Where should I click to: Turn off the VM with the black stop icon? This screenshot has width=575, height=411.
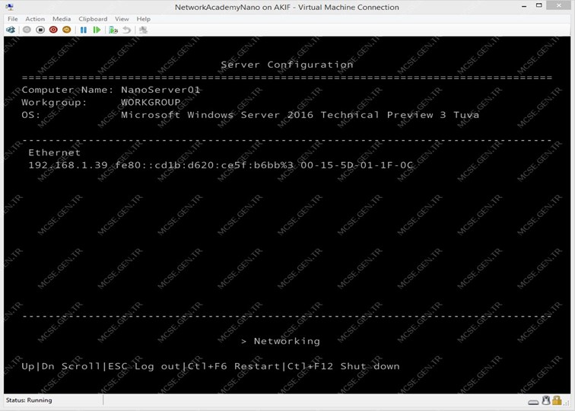pyautogui.click(x=40, y=30)
